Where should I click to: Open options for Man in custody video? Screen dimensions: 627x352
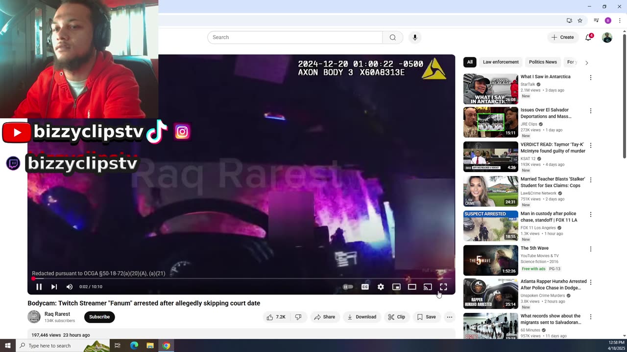(x=590, y=214)
